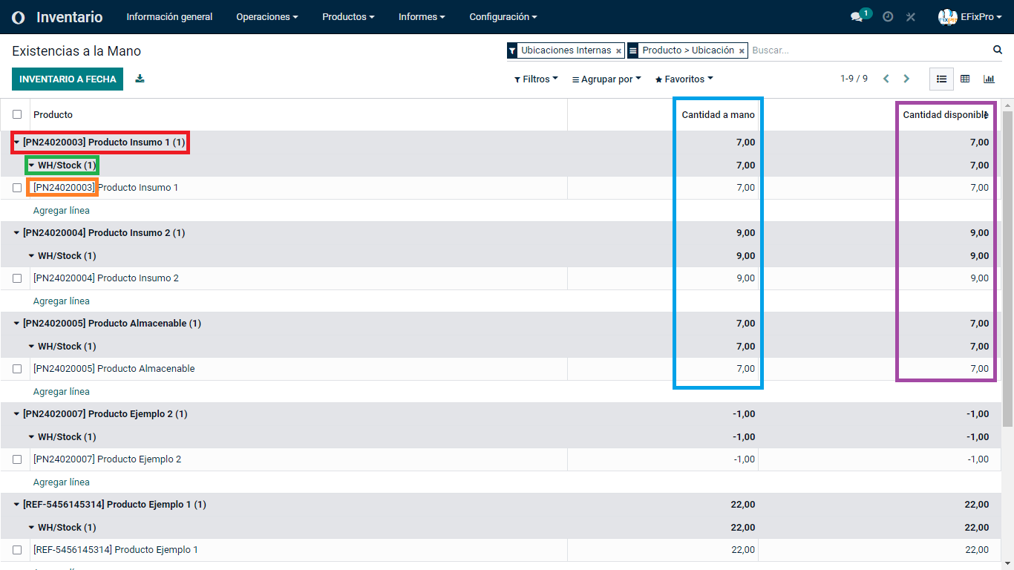Open the Informes menu

click(x=422, y=17)
